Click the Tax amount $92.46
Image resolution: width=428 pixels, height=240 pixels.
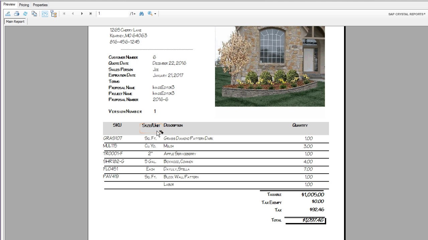tap(317, 210)
